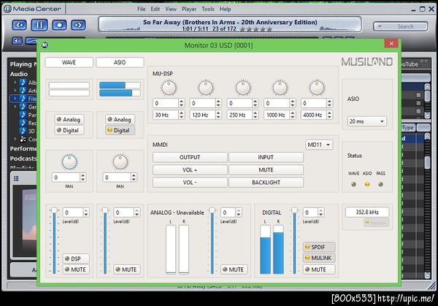Open the Tools menu
This screenshot has height=306, width=438.
pos(208,9)
